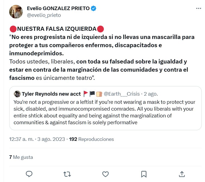
Task: Click the 12:37 a. m. timestamp
Action: click(x=21, y=139)
